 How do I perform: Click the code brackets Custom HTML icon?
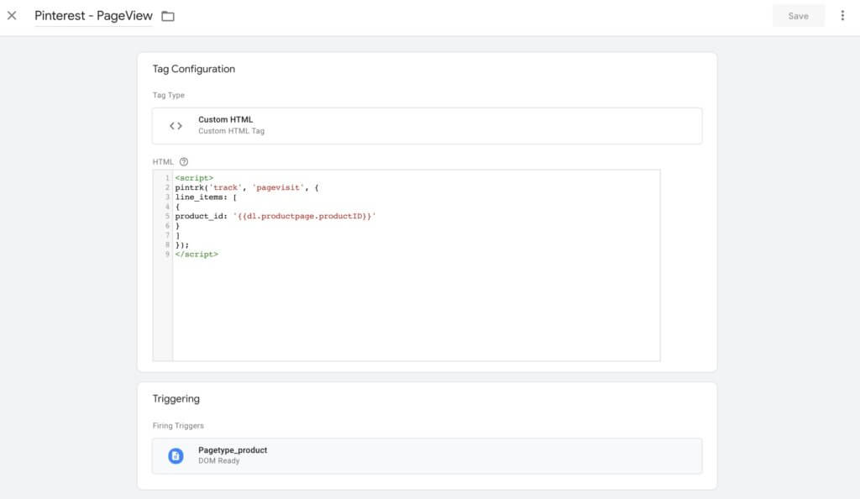[176, 126]
